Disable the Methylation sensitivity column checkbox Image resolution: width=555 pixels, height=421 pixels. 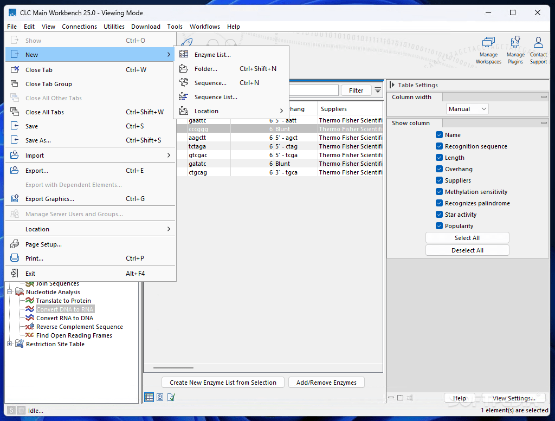(x=439, y=191)
